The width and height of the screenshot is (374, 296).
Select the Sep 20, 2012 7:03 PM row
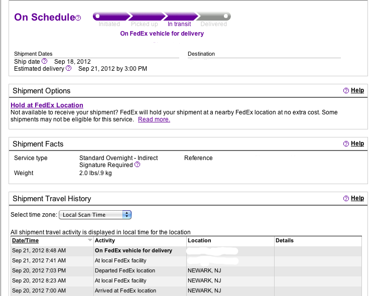click(186, 270)
